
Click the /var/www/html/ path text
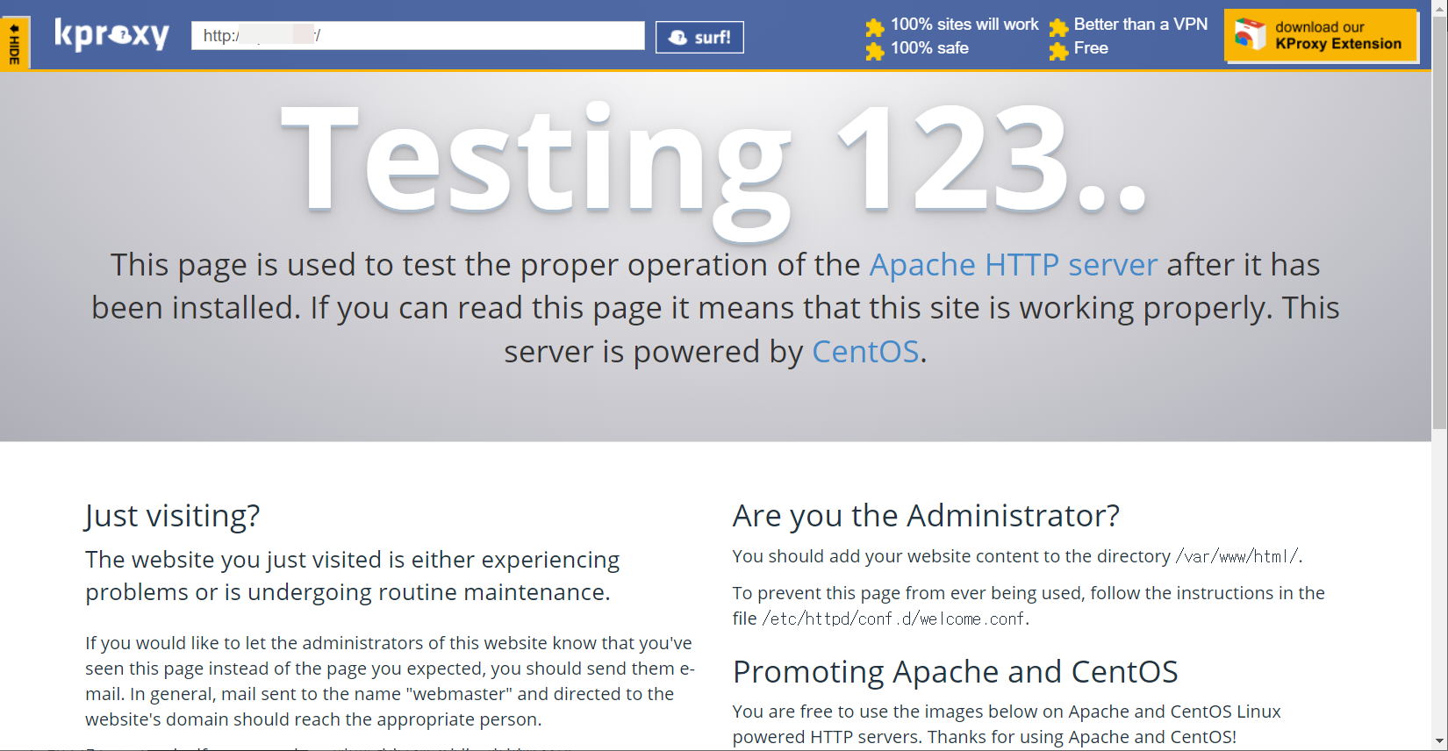(x=1237, y=556)
